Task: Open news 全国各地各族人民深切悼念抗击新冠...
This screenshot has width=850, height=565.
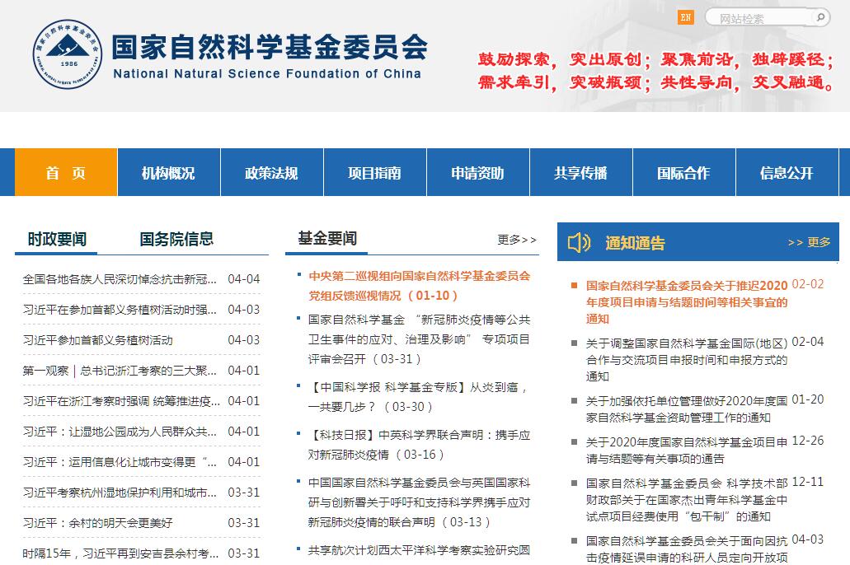Action: (x=120, y=279)
